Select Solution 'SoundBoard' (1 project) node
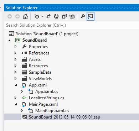139x131 pixels. (x=47, y=34)
